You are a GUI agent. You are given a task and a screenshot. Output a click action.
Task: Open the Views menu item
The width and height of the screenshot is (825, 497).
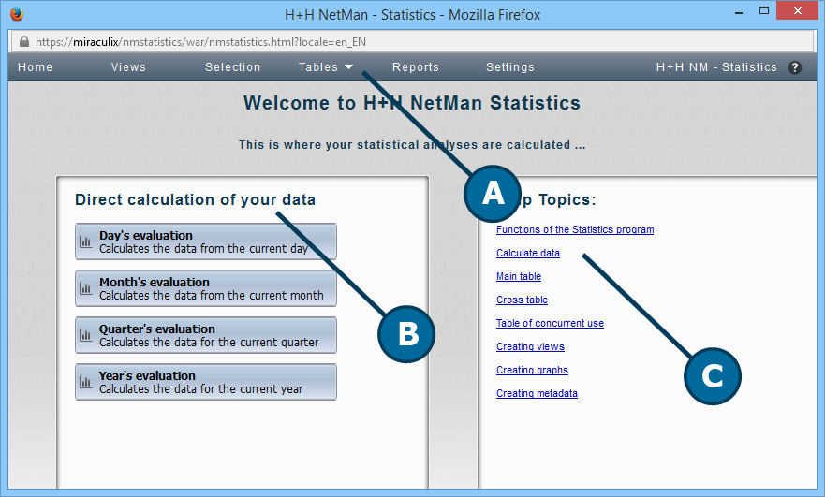128,67
